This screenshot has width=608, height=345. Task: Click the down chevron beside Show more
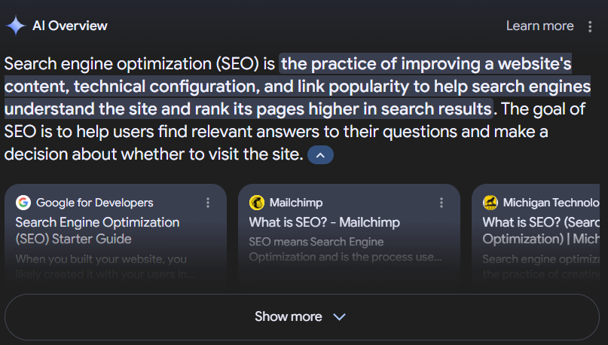click(339, 316)
